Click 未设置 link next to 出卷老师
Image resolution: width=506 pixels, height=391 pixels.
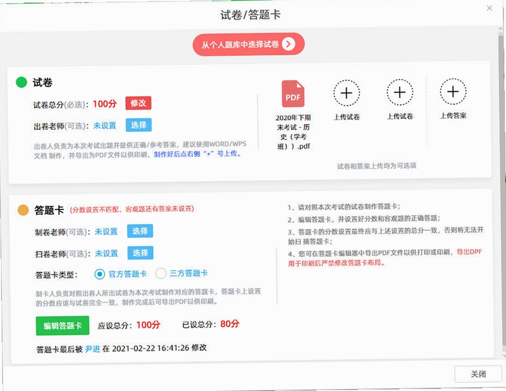[104, 126]
